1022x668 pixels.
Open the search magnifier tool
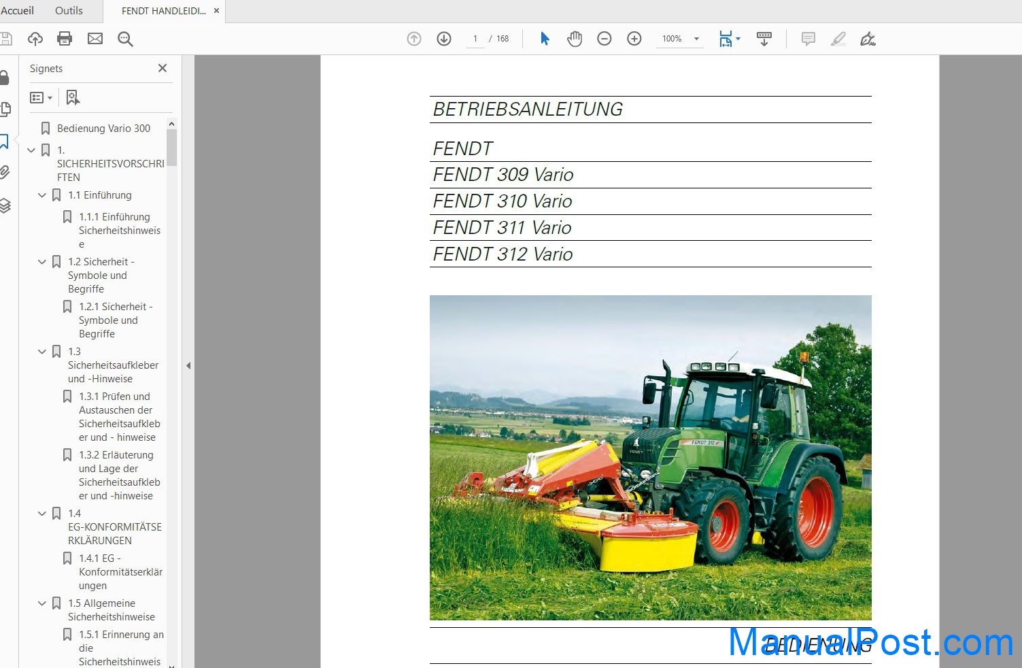click(x=125, y=39)
